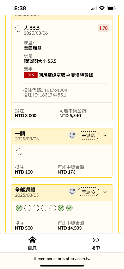
Task: Tap the first green checkmark in 全部過關
Action: 19,208
